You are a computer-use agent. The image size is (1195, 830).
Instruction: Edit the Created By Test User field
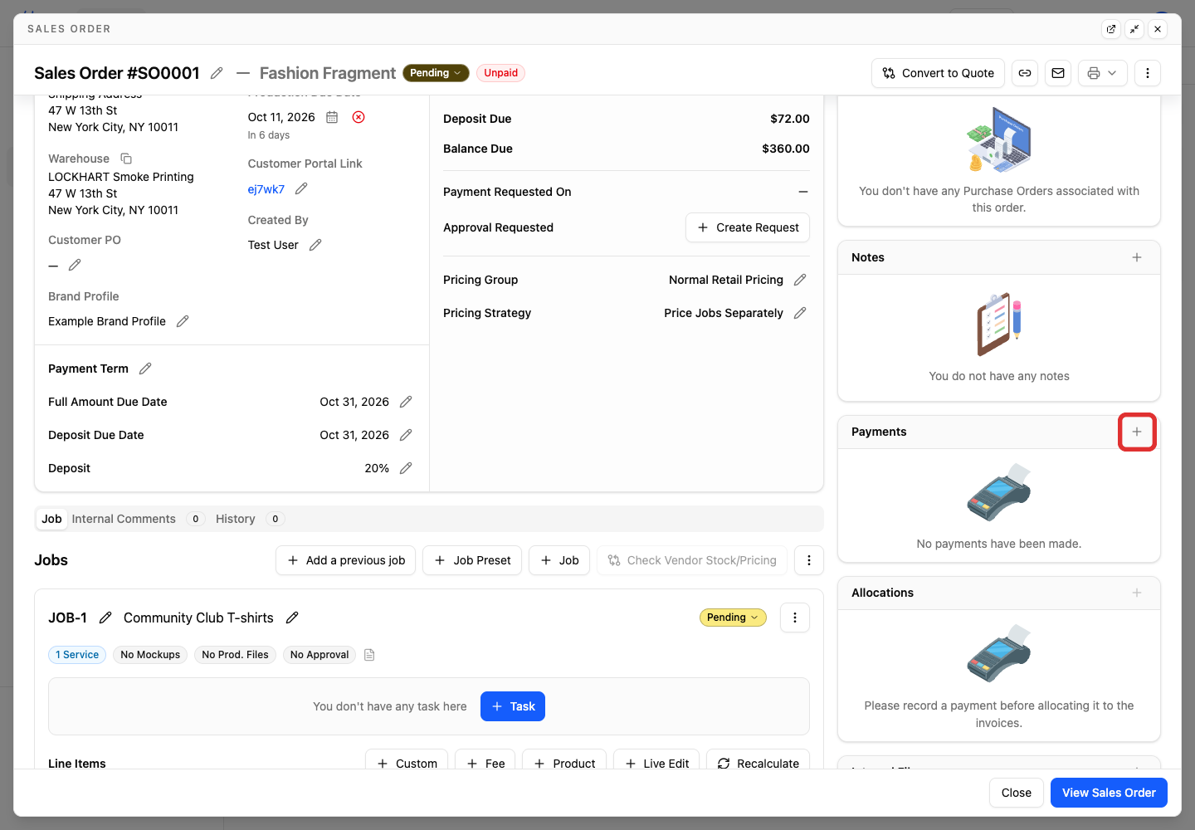[315, 245]
